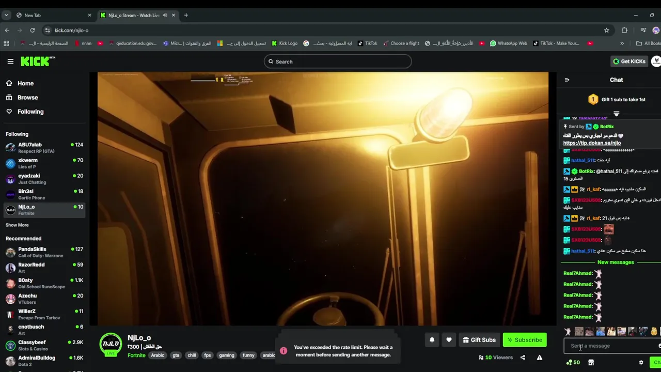Open Choose a flight bookmark
661x372 pixels.
(401, 43)
